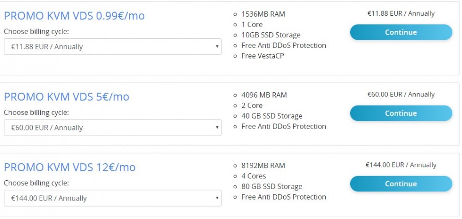Expand the €144.00 EUR Annually billing dropdown
Viewport: 462px width, 219px height.
112,198
